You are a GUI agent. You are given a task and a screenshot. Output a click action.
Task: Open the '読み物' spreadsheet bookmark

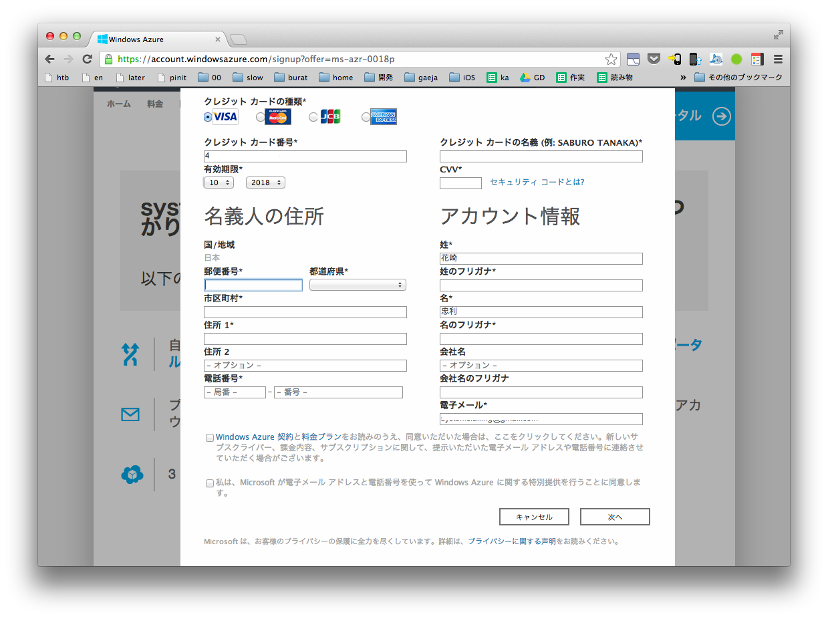click(615, 78)
